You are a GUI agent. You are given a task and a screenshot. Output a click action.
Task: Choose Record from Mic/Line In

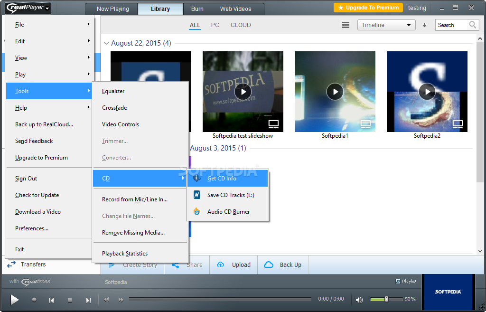(140, 199)
